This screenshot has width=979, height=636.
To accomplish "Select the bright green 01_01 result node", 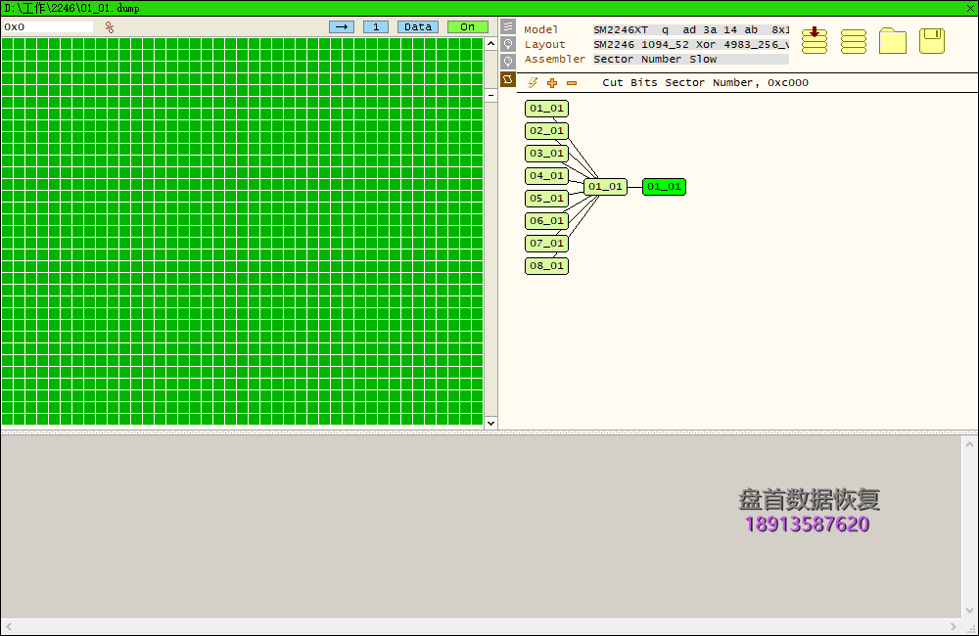I will point(664,187).
